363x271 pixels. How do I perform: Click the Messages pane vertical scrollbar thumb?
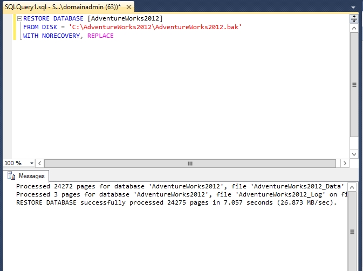[352, 232]
